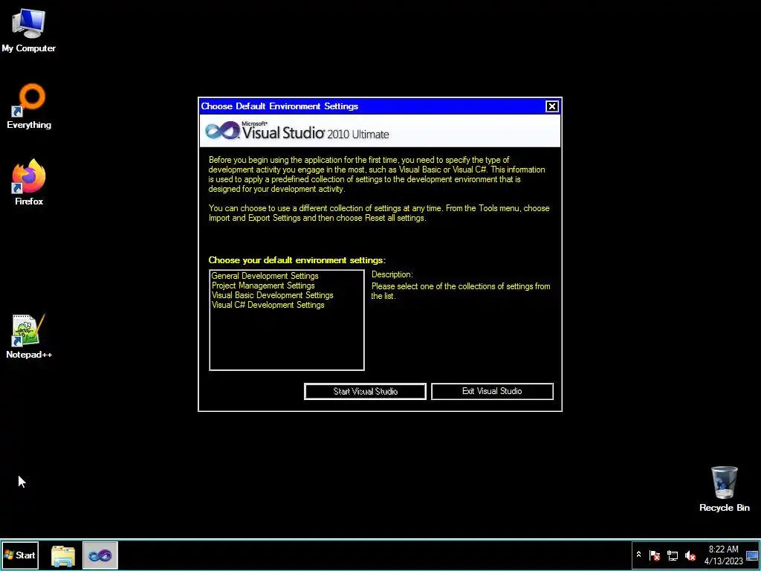Click the Exit Visual Studio button

492,391
